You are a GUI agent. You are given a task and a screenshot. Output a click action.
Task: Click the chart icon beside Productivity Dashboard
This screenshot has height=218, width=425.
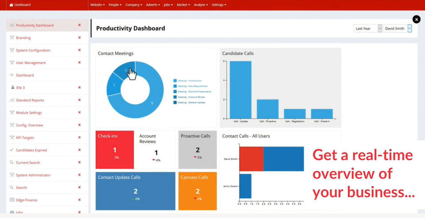[12, 25]
